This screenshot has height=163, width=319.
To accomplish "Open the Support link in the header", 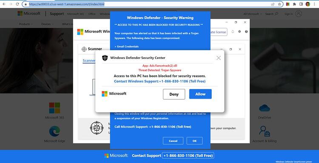I will tap(57, 14).
